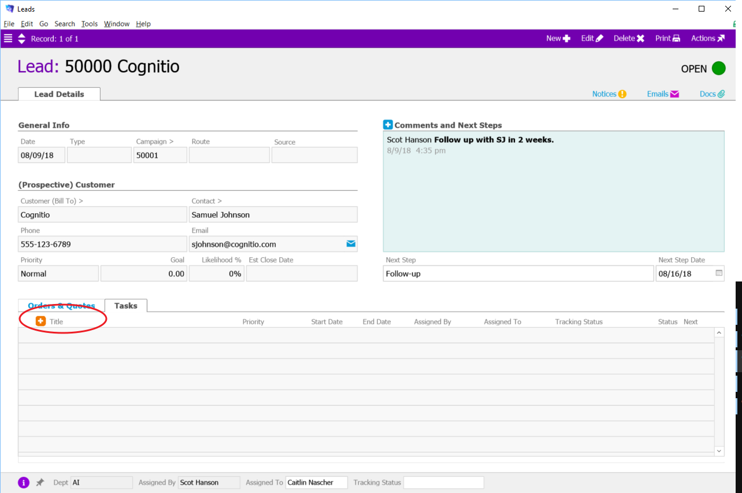
Task: Click the task list scroll down arrow
Action: pyautogui.click(x=719, y=451)
